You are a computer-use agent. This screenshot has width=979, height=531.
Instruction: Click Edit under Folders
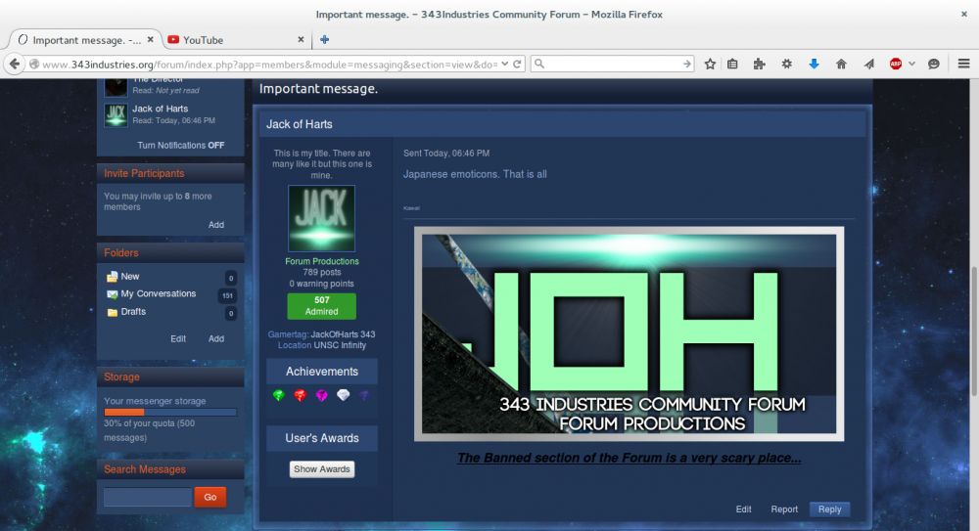click(x=178, y=338)
